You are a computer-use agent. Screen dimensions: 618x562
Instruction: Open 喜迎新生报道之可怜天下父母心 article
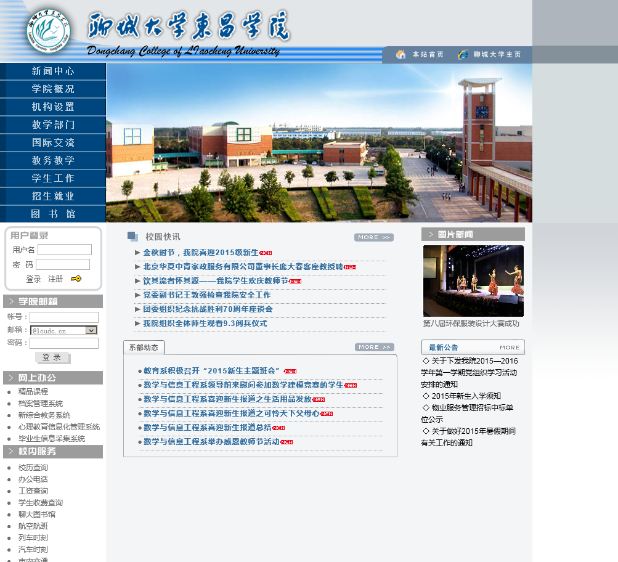click(231, 413)
